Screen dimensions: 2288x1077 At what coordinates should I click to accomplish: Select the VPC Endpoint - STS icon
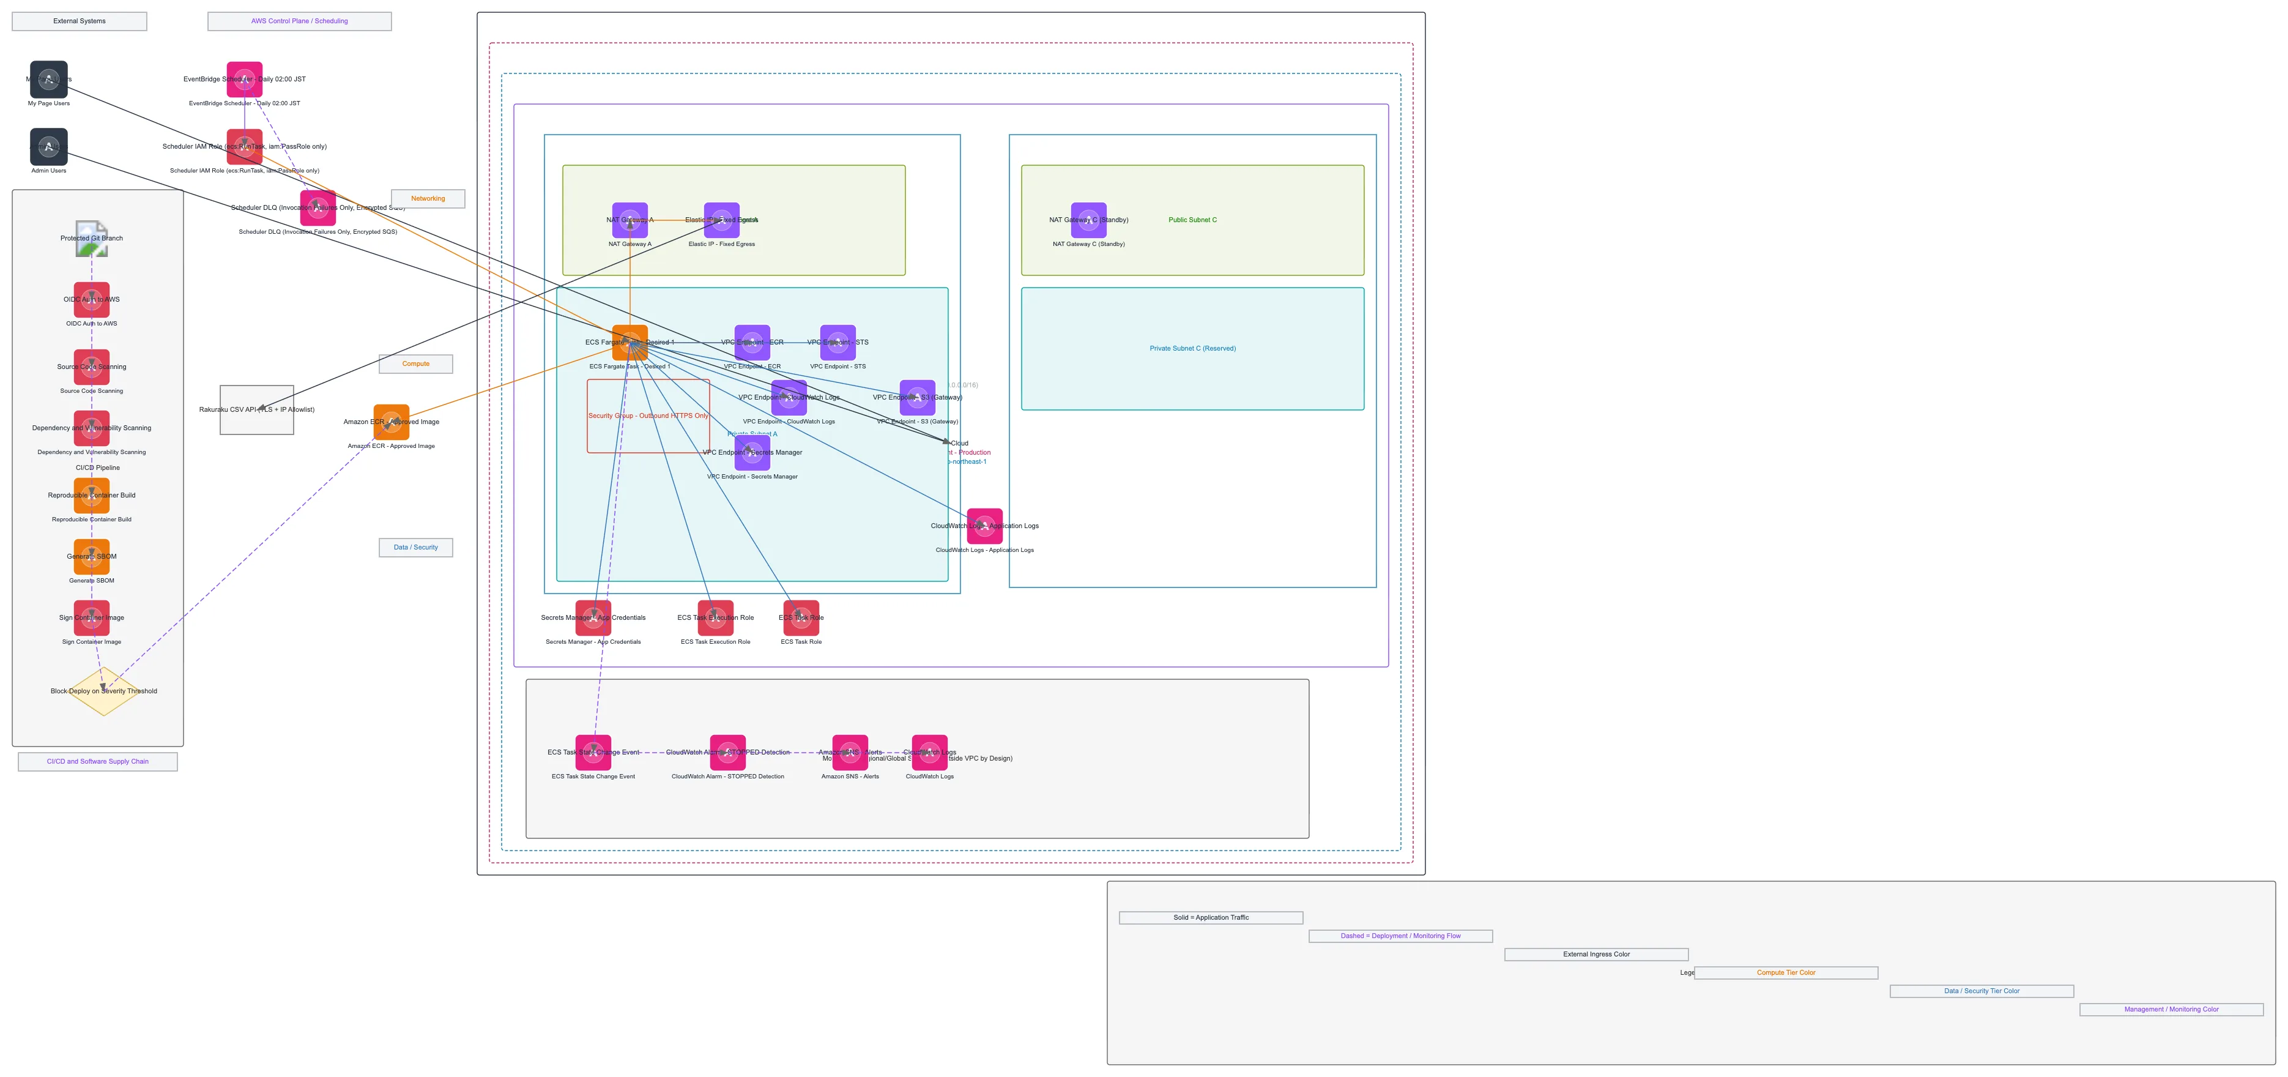838,342
